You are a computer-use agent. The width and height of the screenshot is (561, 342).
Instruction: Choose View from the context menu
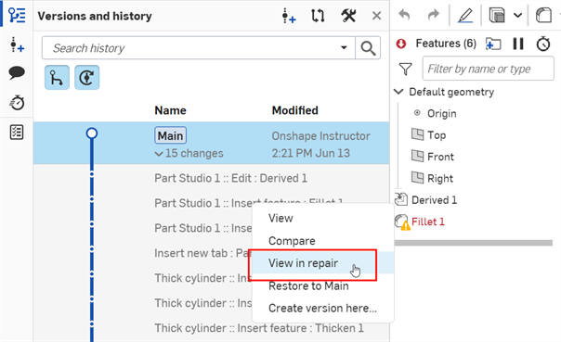[x=280, y=218]
